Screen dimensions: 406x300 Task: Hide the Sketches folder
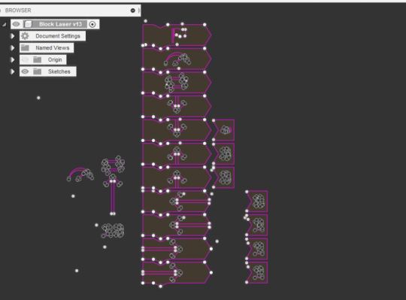[x=25, y=71]
